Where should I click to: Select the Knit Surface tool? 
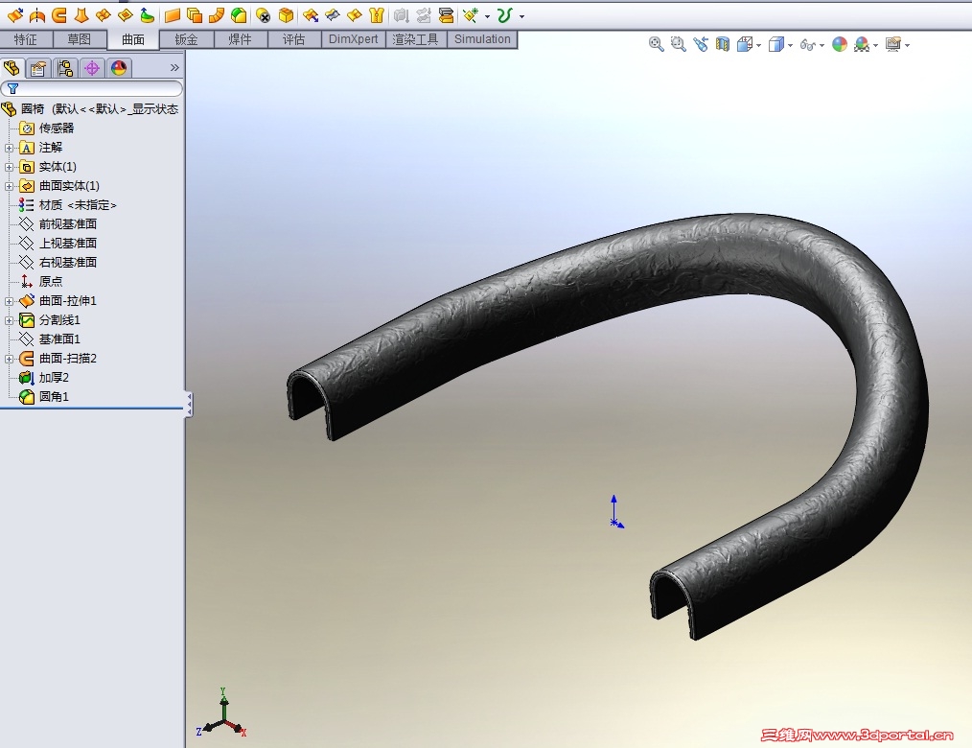377,15
